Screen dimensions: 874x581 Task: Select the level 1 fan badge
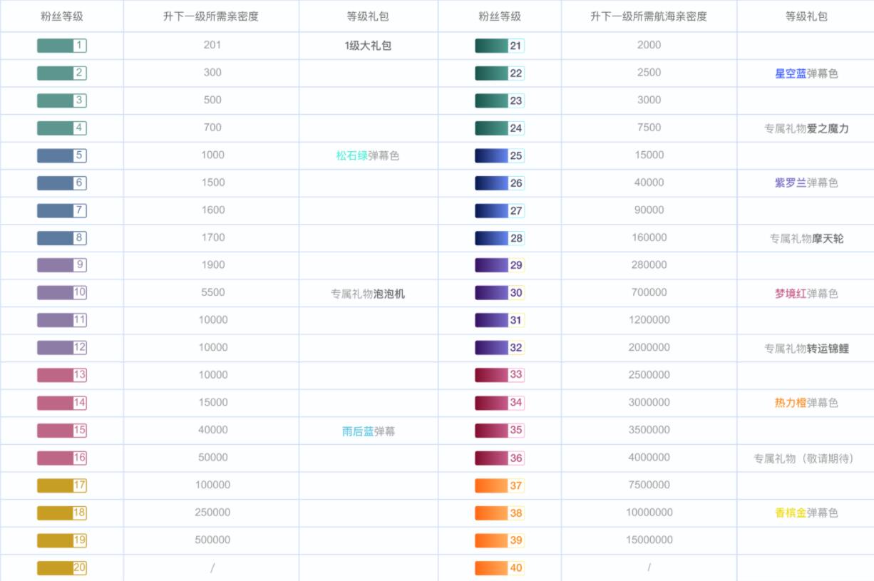click(x=62, y=45)
